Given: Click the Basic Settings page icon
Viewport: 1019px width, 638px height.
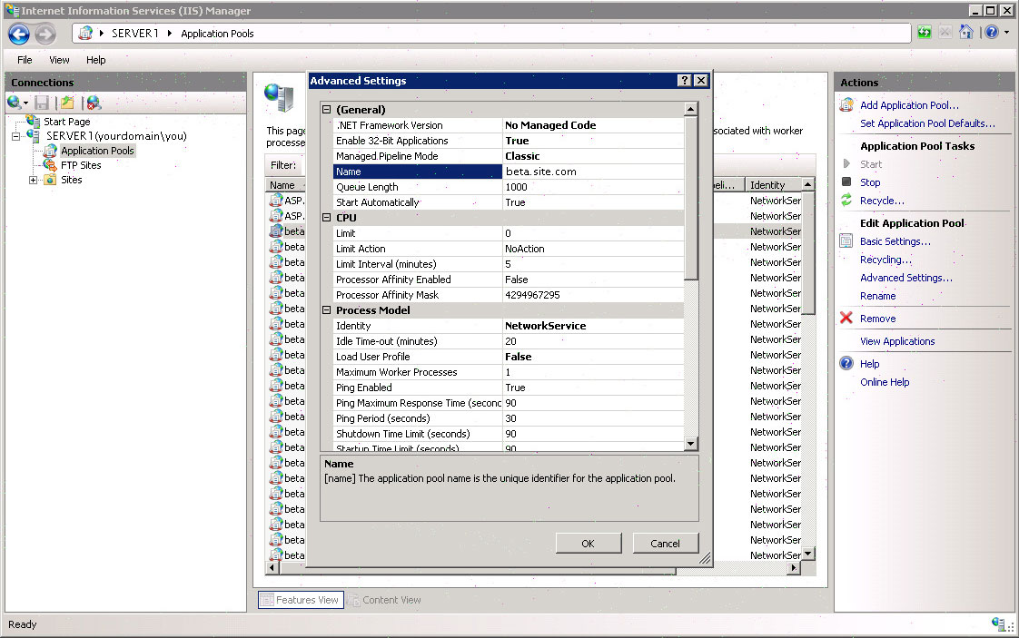Looking at the screenshot, I should (x=846, y=241).
